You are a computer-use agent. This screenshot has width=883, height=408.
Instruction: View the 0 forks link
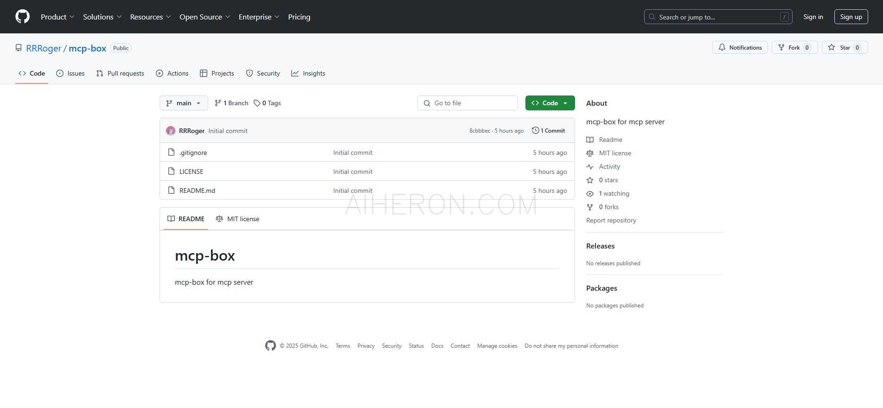point(602,207)
